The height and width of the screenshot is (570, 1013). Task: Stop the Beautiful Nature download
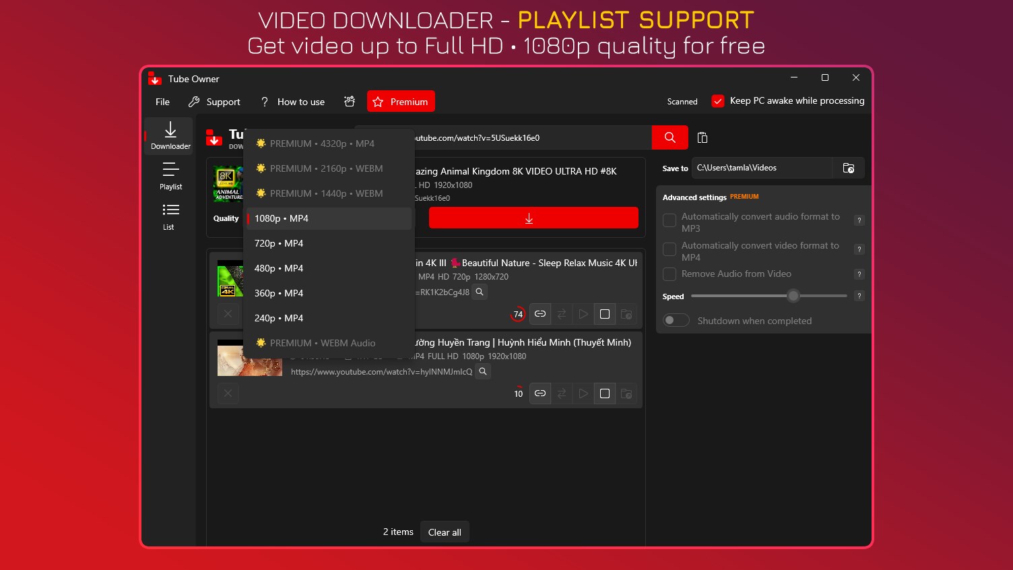pos(605,314)
